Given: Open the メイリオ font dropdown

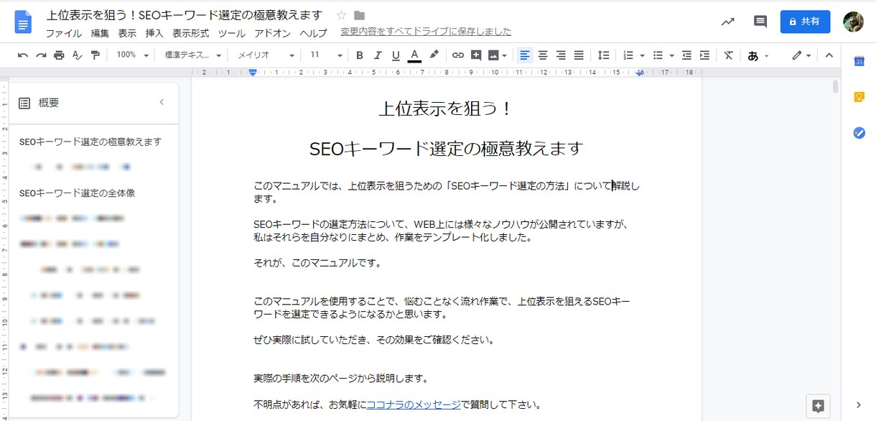Looking at the screenshot, I should [x=266, y=55].
